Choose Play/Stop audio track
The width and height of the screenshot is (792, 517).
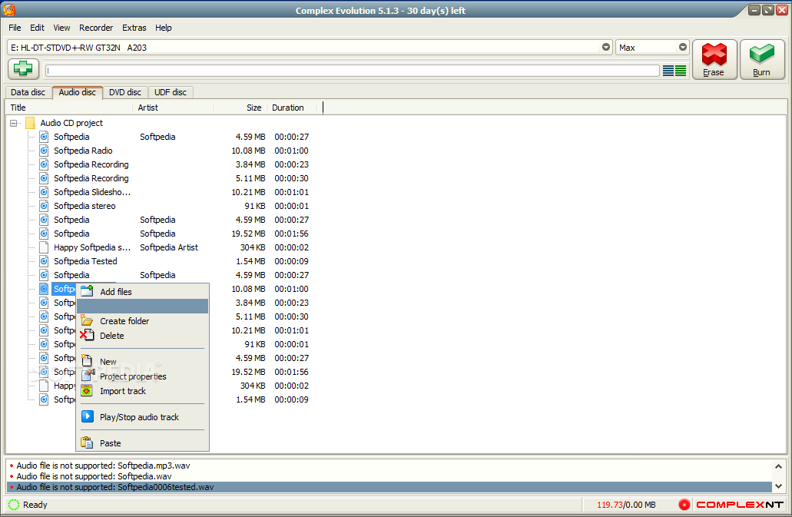pyautogui.click(x=142, y=417)
